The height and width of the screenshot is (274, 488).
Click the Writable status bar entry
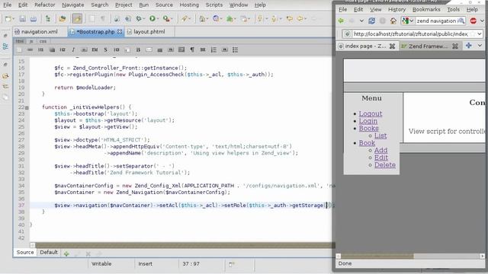click(x=101, y=264)
